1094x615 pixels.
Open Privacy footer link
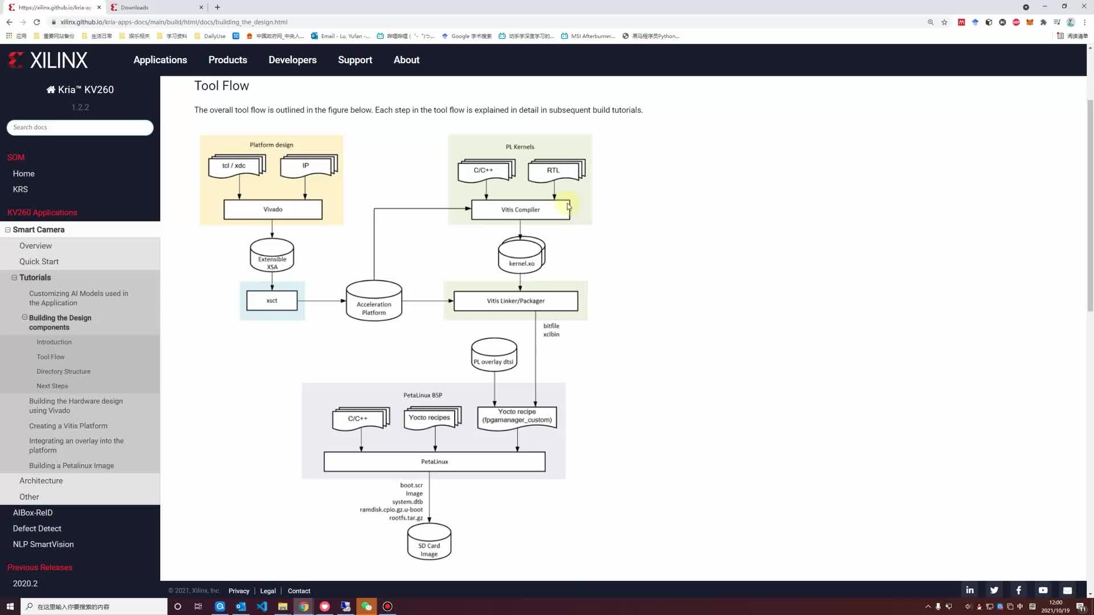click(x=239, y=591)
